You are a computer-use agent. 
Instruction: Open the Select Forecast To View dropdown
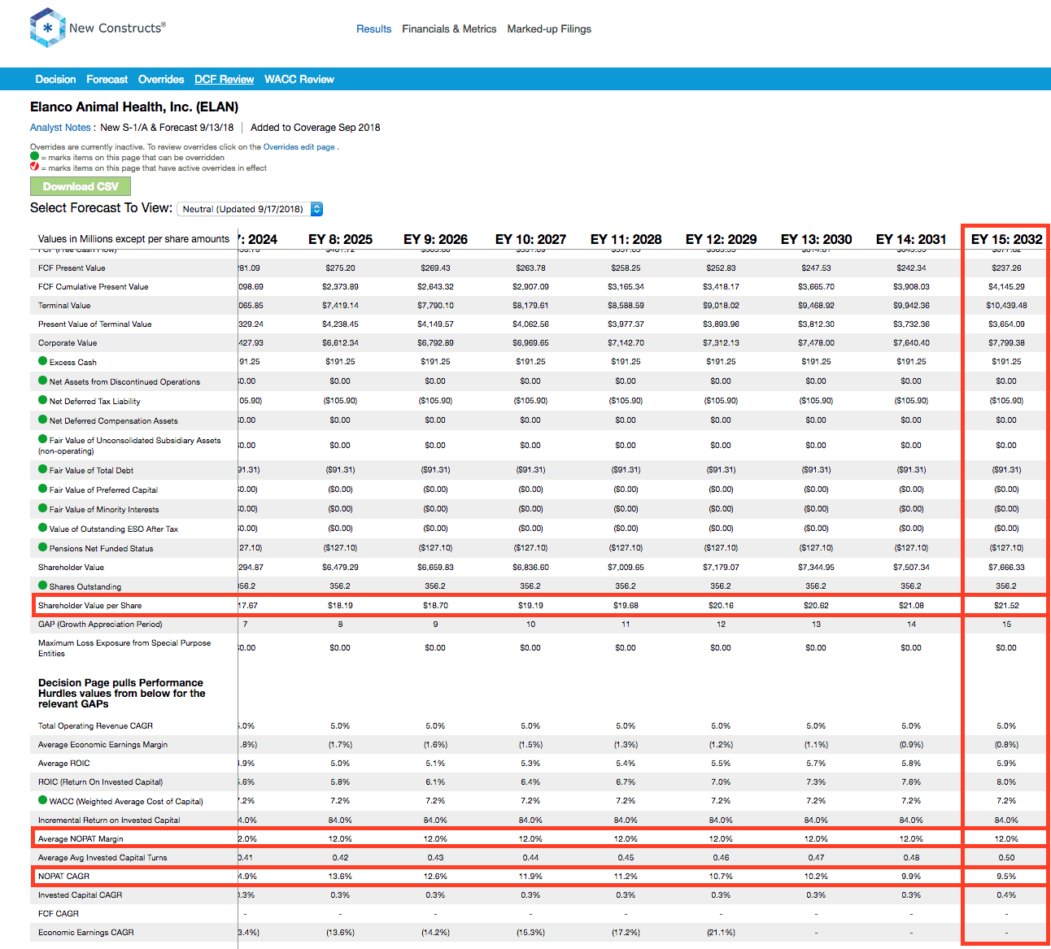tap(250, 209)
